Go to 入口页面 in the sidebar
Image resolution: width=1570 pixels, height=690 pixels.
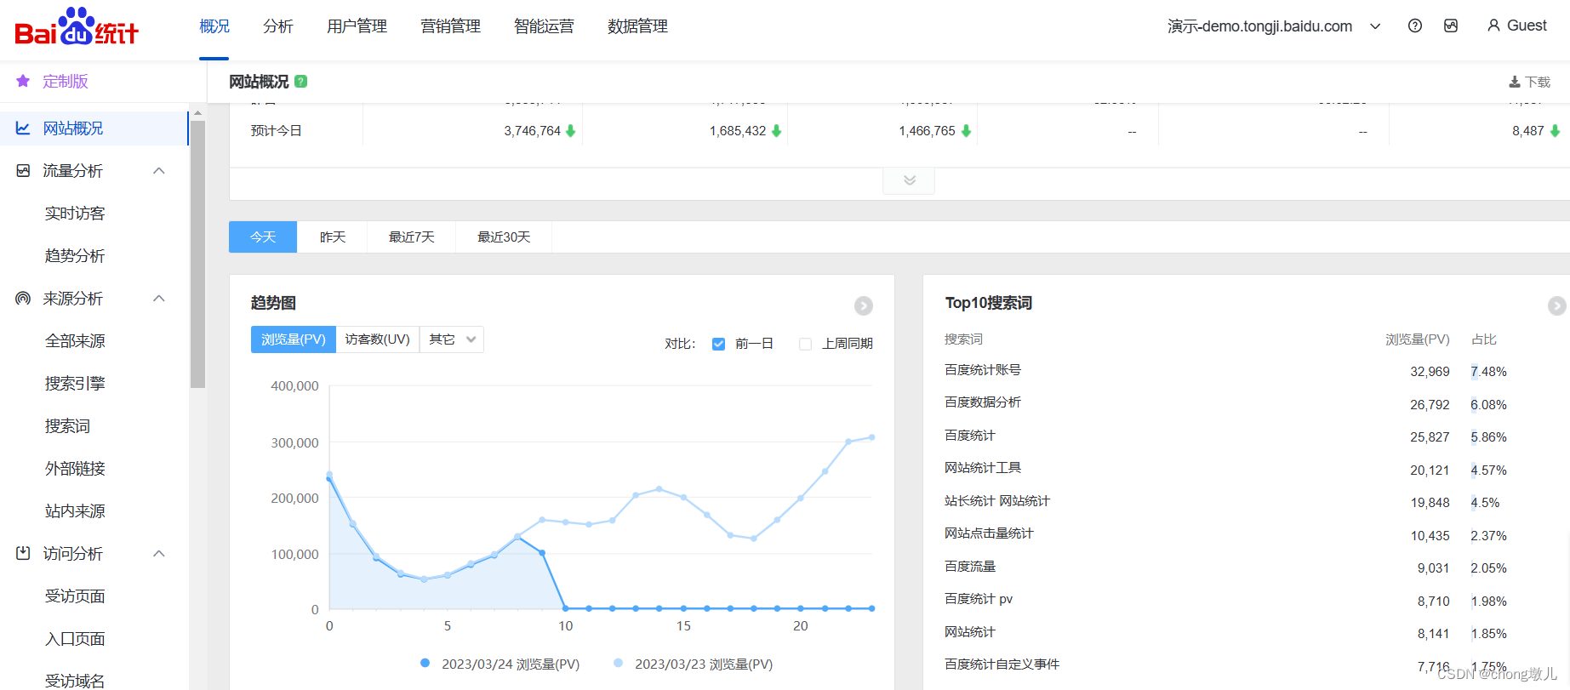coord(75,638)
